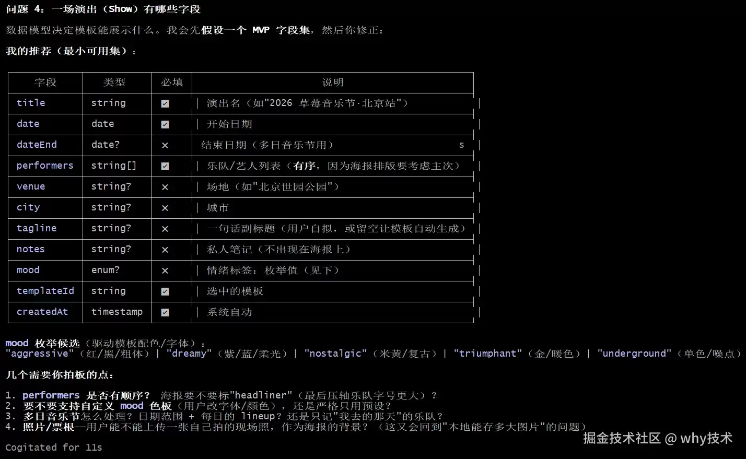Click the description '城市'
Image resolution: width=746 pixels, height=459 pixels.
click(x=218, y=208)
